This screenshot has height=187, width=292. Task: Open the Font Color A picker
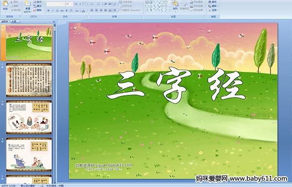[83, 11]
